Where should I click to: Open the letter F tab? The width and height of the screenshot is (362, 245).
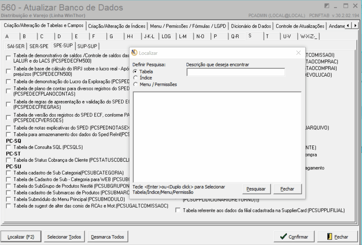point(98,36)
